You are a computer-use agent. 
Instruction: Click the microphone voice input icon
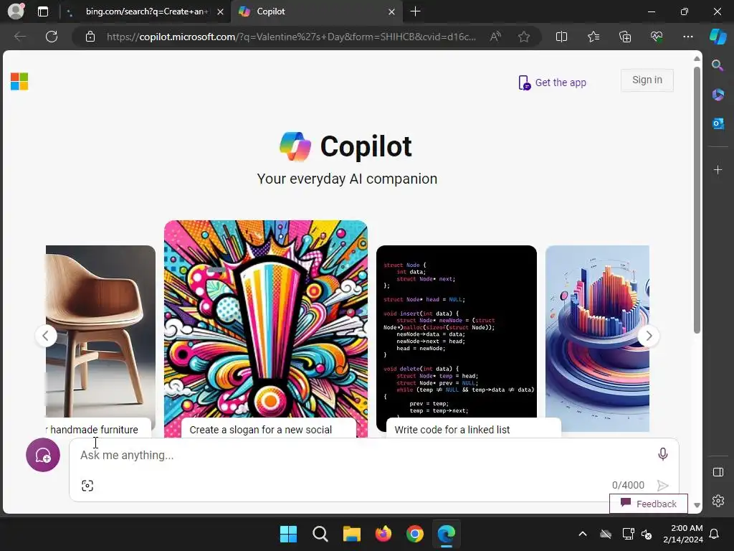[x=662, y=454]
